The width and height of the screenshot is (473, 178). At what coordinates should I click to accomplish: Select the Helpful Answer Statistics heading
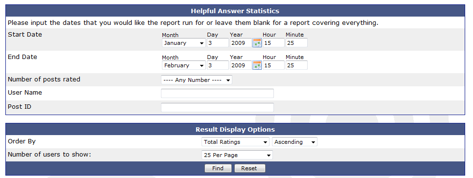tap(235, 11)
